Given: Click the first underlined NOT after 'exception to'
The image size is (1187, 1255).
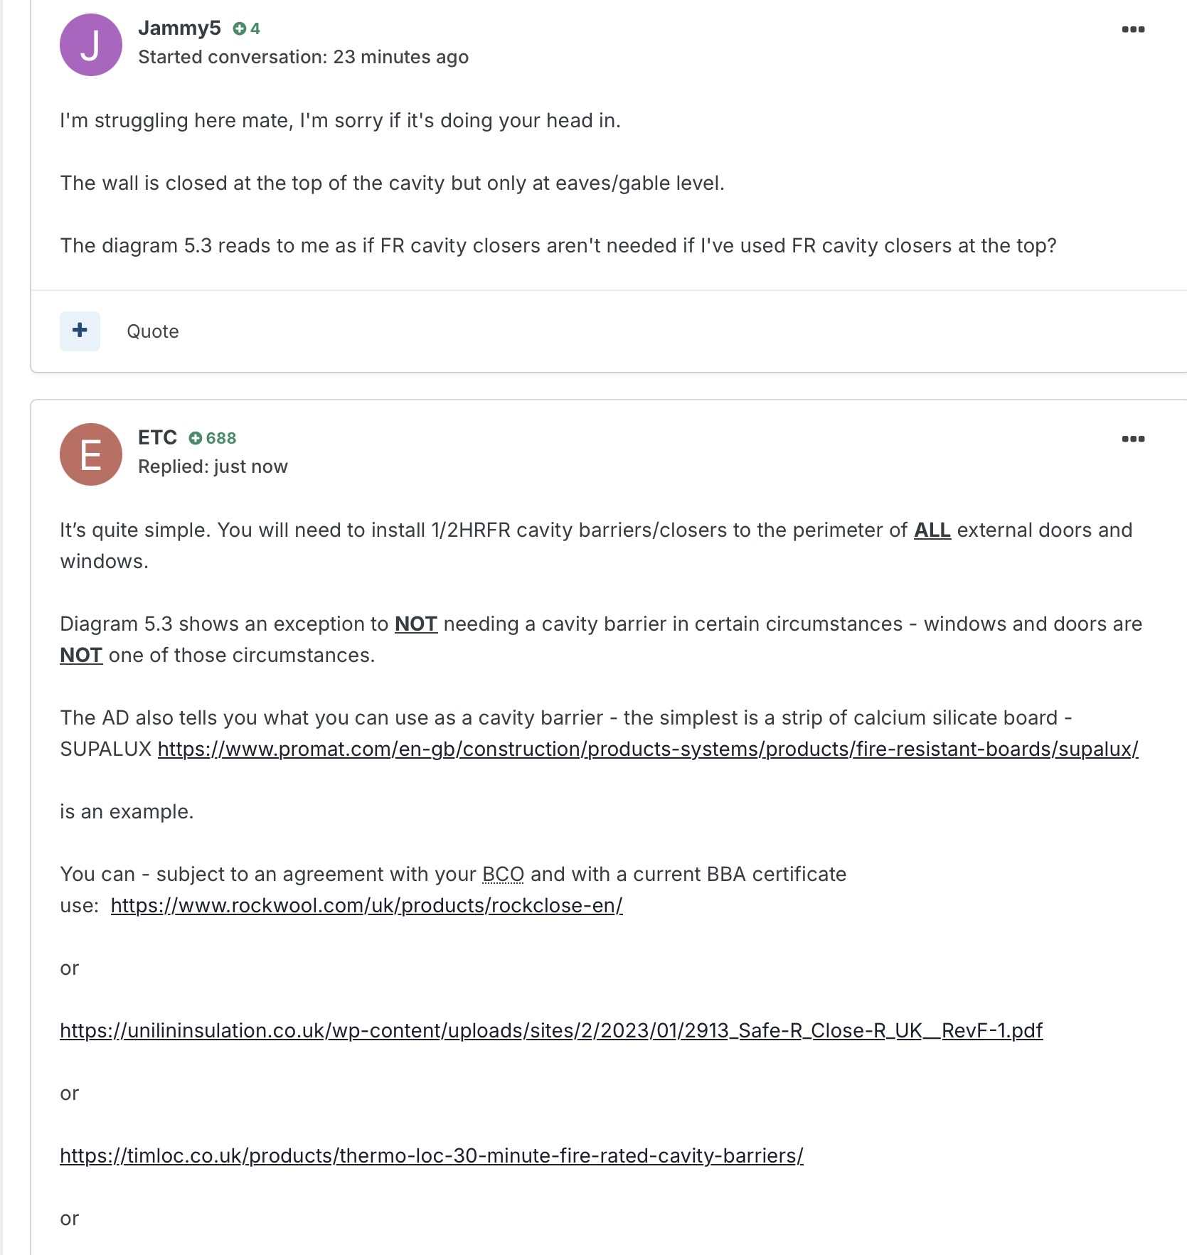Looking at the screenshot, I should click(415, 624).
